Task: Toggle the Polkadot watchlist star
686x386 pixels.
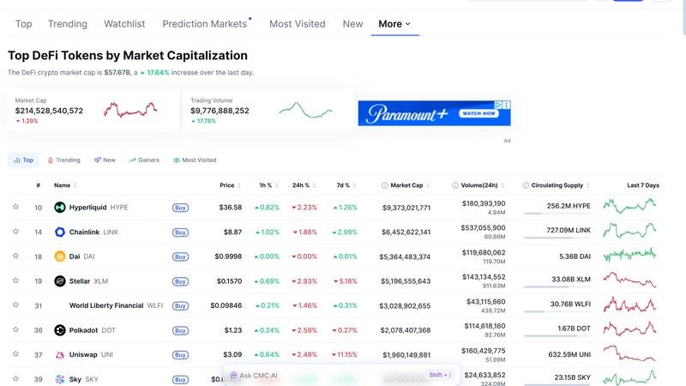Action: [x=15, y=329]
